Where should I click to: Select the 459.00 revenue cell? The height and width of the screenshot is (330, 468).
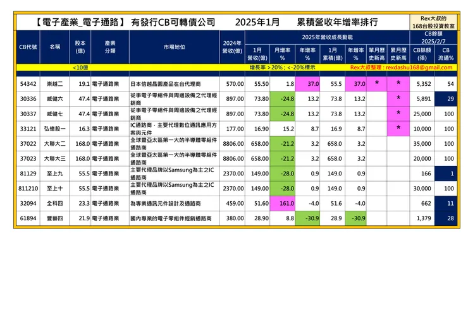pos(232,203)
